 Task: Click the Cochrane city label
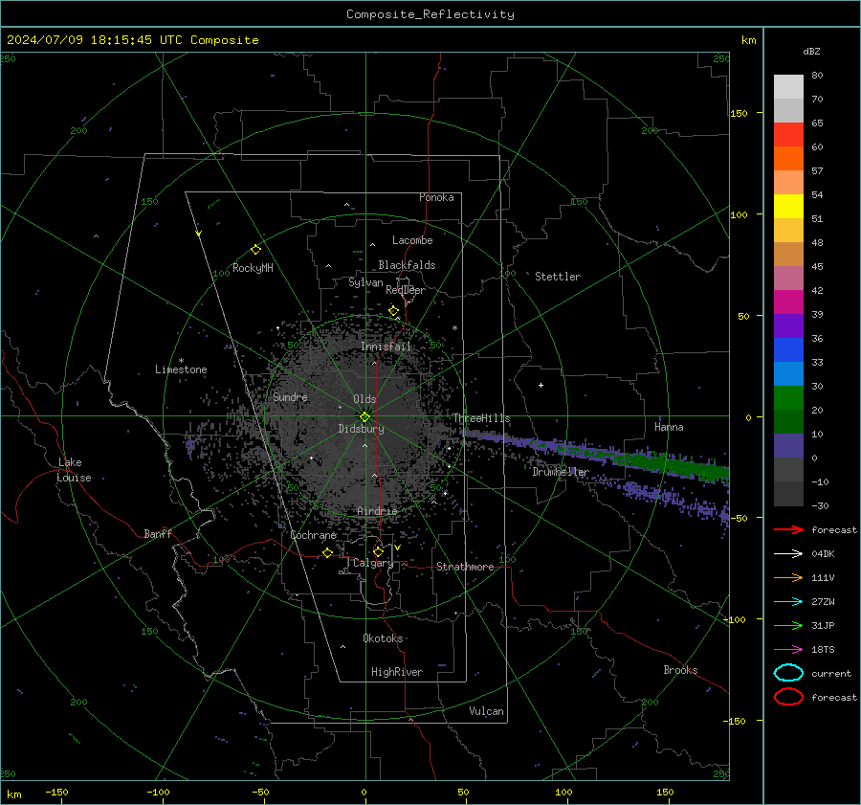click(x=313, y=535)
